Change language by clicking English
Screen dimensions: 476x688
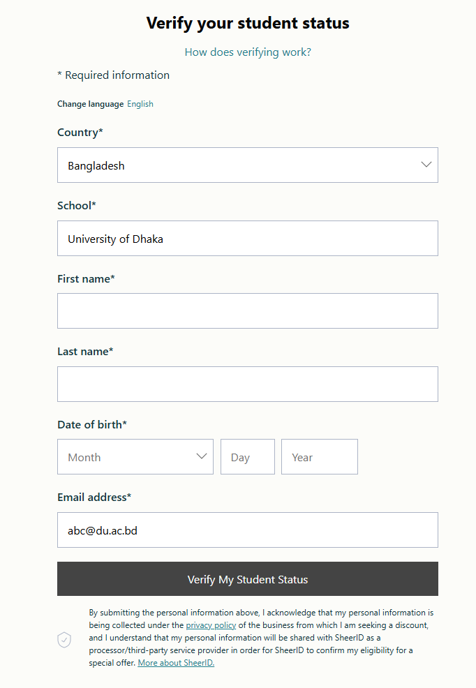[x=140, y=104]
